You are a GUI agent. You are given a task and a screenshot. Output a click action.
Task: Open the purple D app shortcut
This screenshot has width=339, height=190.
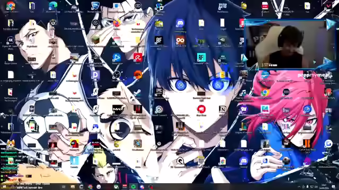point(95,75)
